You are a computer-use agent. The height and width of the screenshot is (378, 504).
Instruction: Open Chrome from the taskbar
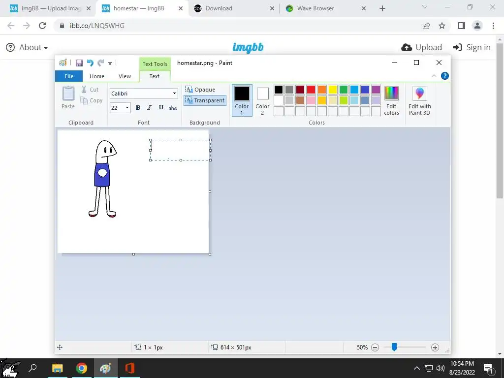pos(82,368)
